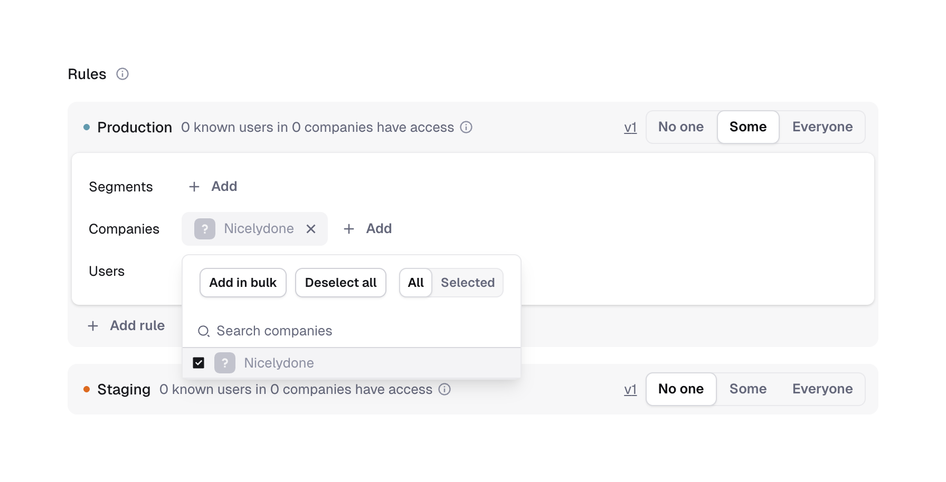The image size is (946, 482).
Task: Click the Nicelydone avatar in the company list
Action: [x=225, y=363]
